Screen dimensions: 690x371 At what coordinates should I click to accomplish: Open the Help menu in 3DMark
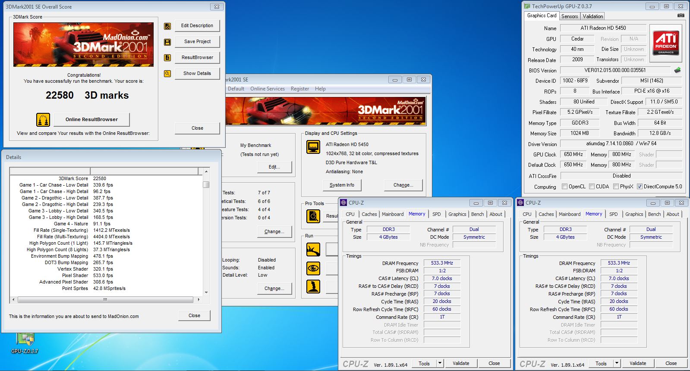320,89
